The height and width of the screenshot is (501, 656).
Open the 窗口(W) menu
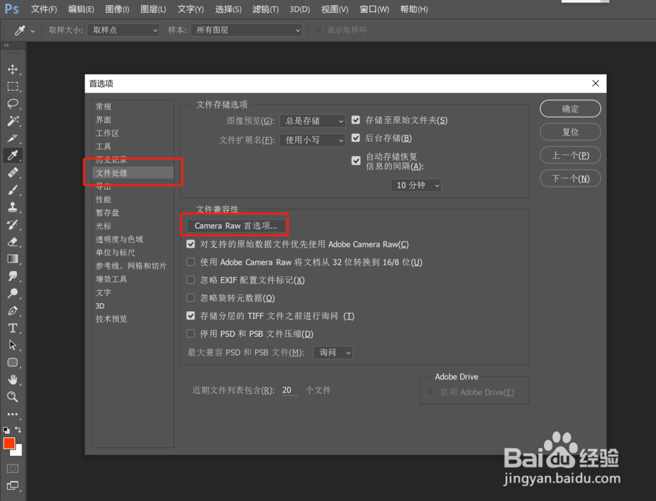pos(375,9)
